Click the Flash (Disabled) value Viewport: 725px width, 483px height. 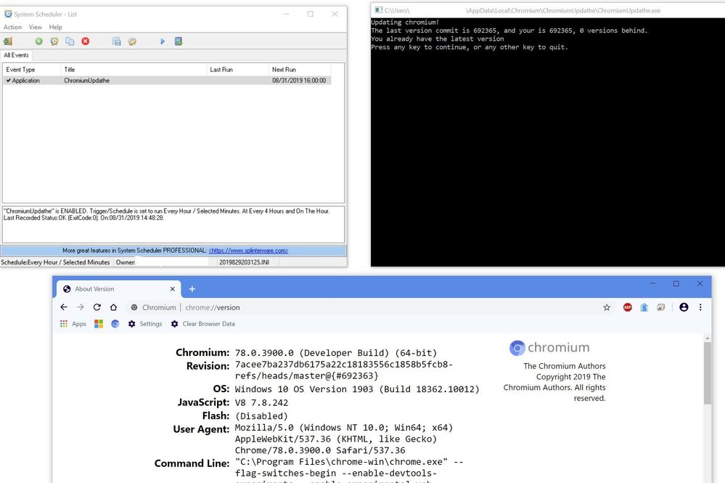pos(261,416)
